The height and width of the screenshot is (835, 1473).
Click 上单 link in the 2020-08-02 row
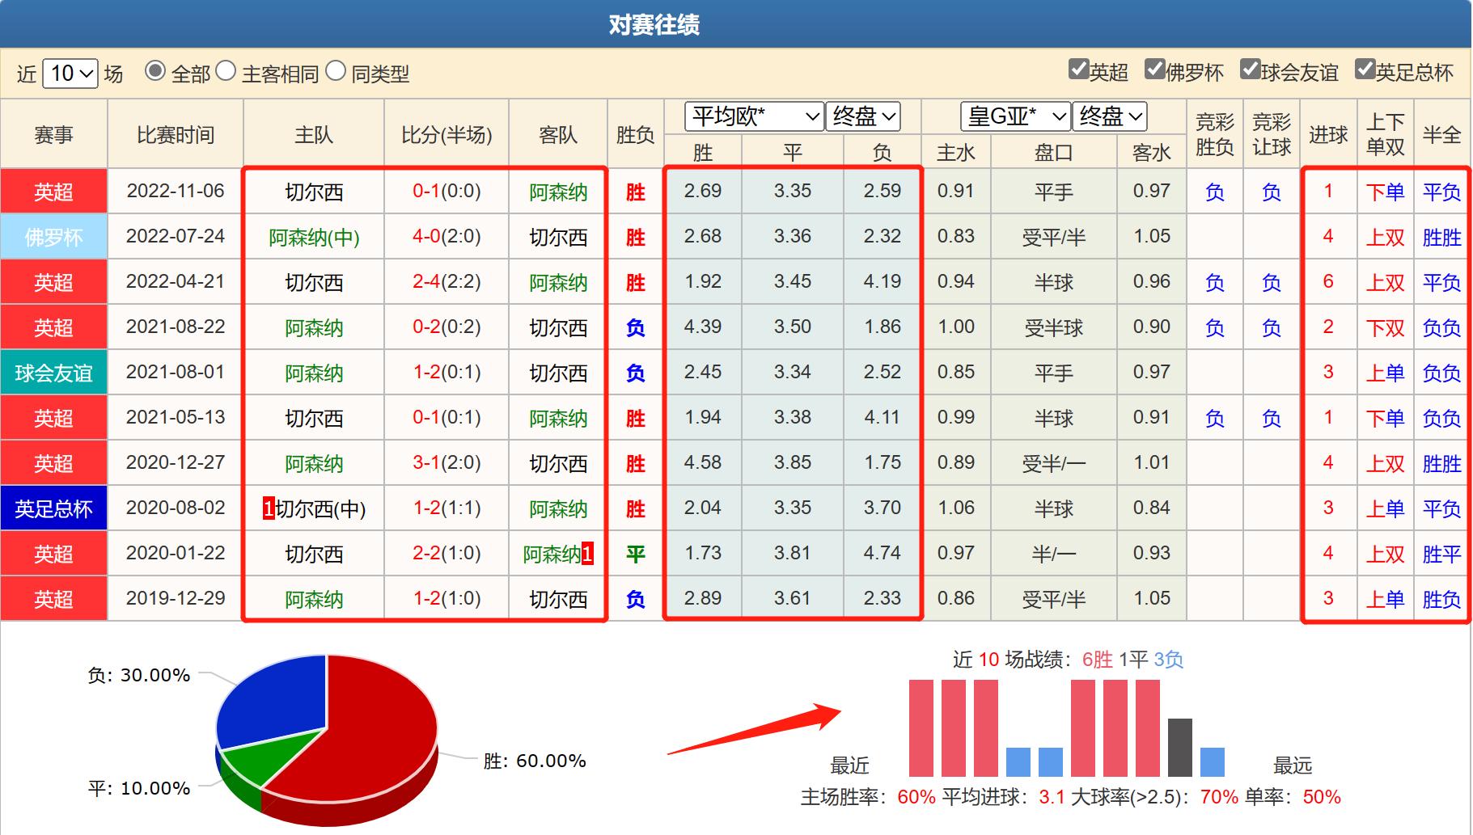(x=1385, y=508)
